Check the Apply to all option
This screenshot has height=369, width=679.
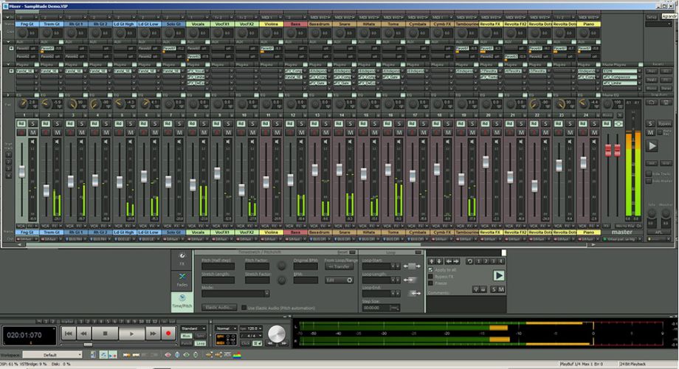pos(431,269)
